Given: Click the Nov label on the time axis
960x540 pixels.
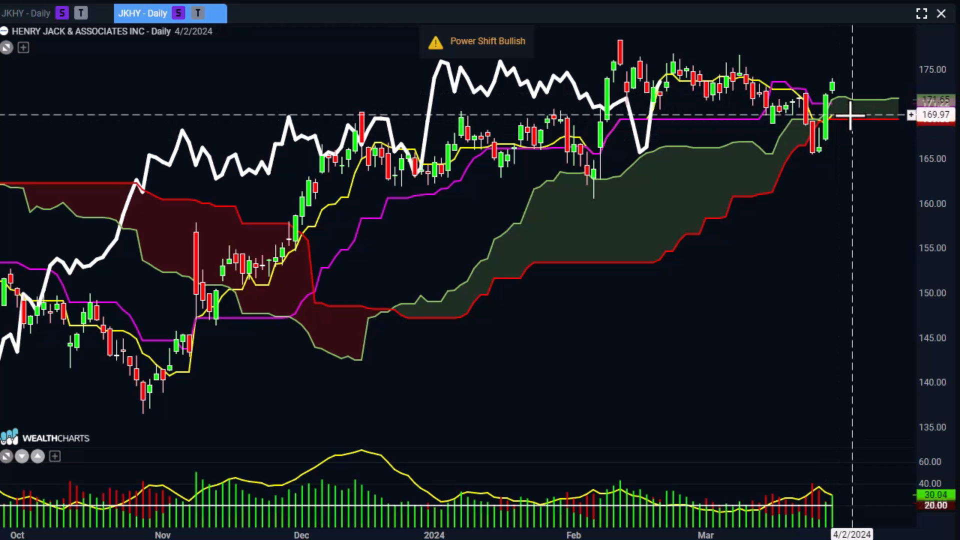Looking at the screenshot, I should pos(162,535).
